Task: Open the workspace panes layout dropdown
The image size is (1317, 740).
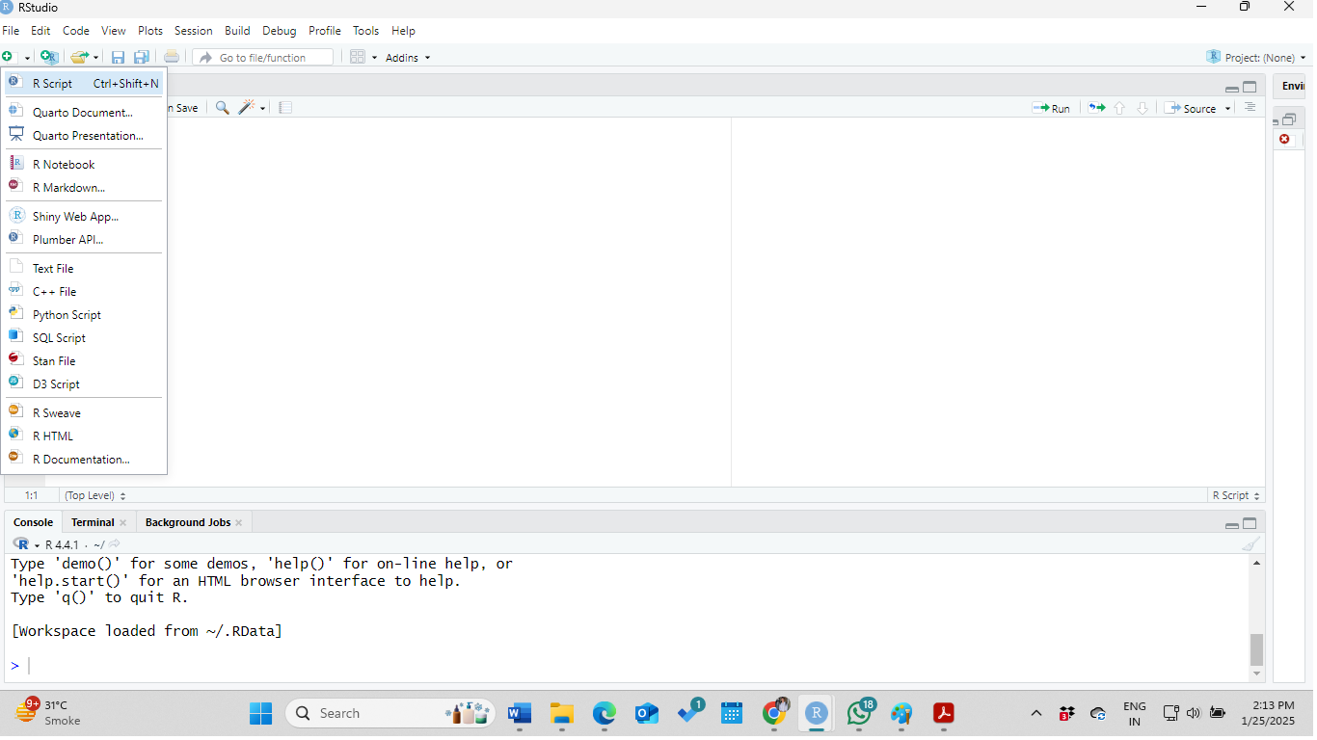Action: tap(363, 58)
